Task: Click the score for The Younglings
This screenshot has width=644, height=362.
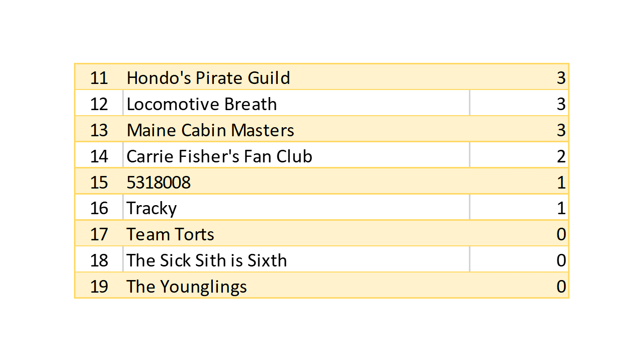Action: 561,287
